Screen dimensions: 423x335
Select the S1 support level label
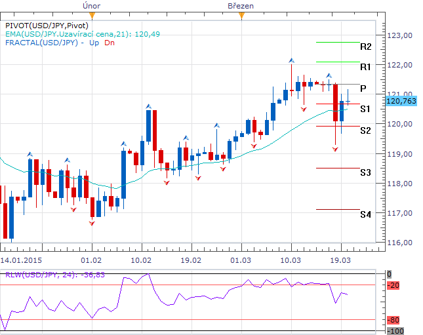click(365, 108)
